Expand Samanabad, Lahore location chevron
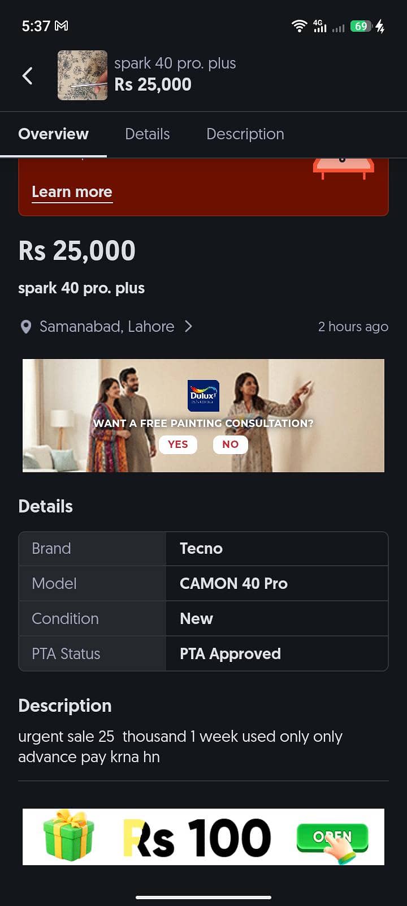The height and width of the screenshot is (906, 407). 189,327
